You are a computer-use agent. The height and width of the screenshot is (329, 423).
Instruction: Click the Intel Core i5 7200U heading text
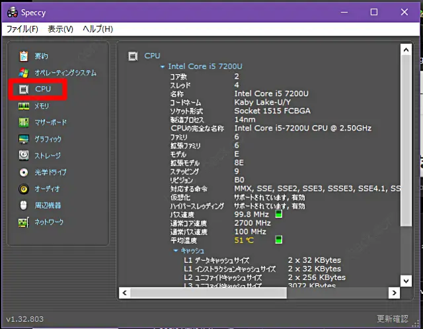[x=205, y=66]
